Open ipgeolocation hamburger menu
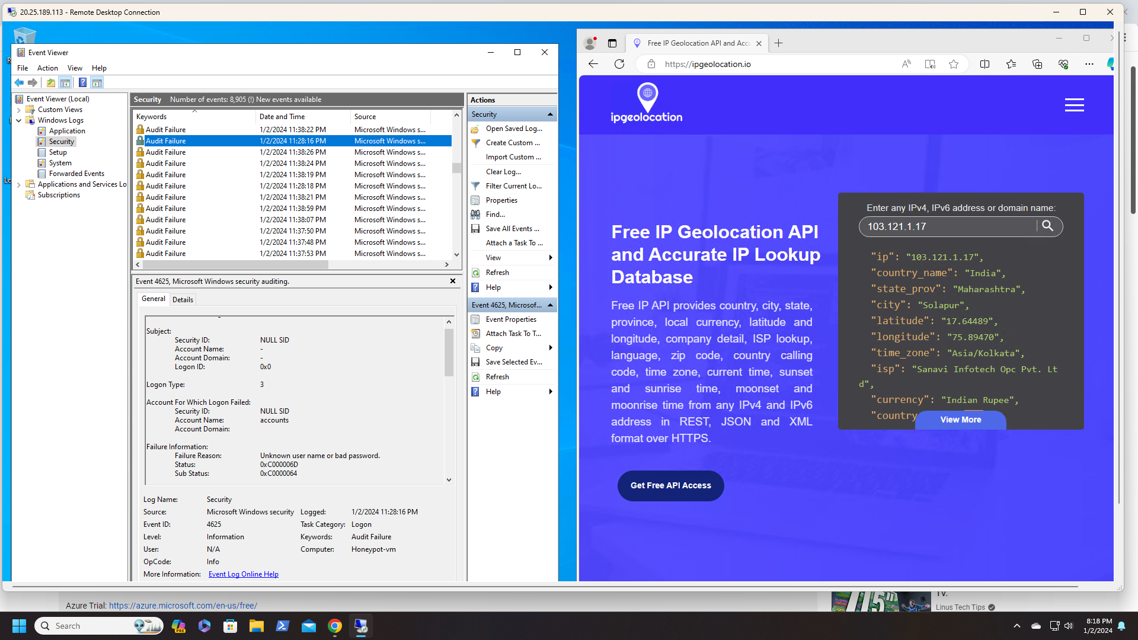 (1074, 105)
